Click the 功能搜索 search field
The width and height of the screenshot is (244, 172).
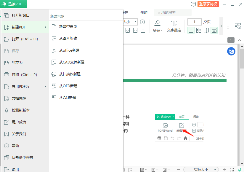[173, 12]
